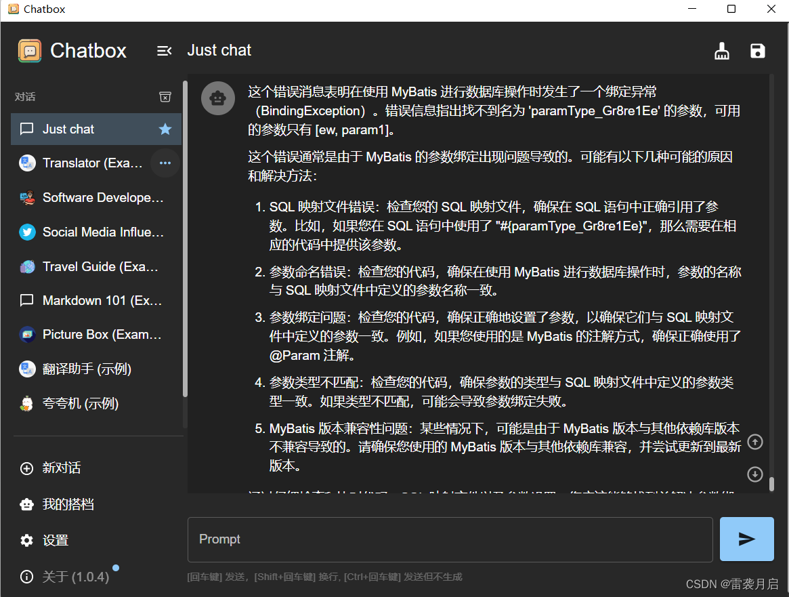Viewport: 789px width, 597px height.
Task: Minimize the Chatbox window
Action: click(692, 9)
